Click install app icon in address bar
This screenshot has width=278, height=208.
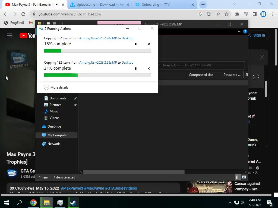click(209, 14)
